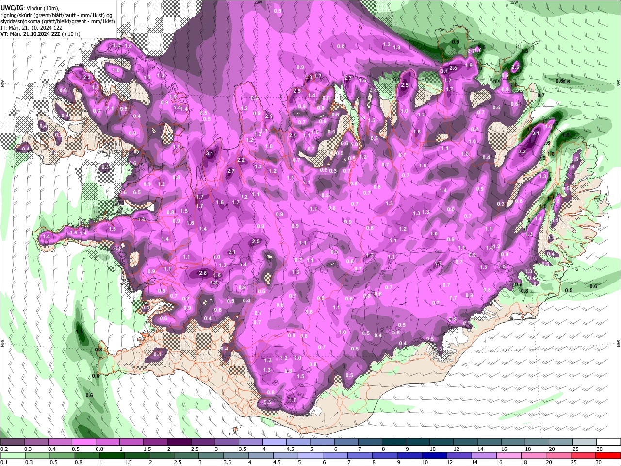Click the '20W' longitude label at map top
The height and width of the screenshot is (466, 621).
click(258, 2)
